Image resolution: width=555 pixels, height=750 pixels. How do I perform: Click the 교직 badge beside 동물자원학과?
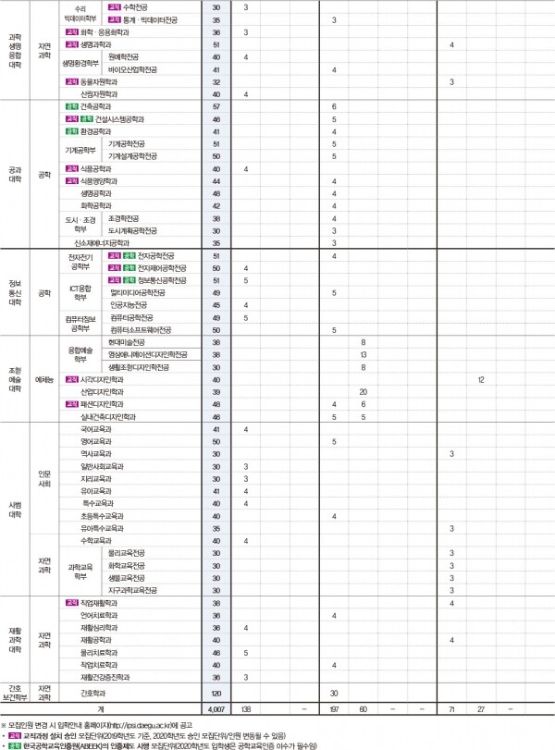[72, 82]
